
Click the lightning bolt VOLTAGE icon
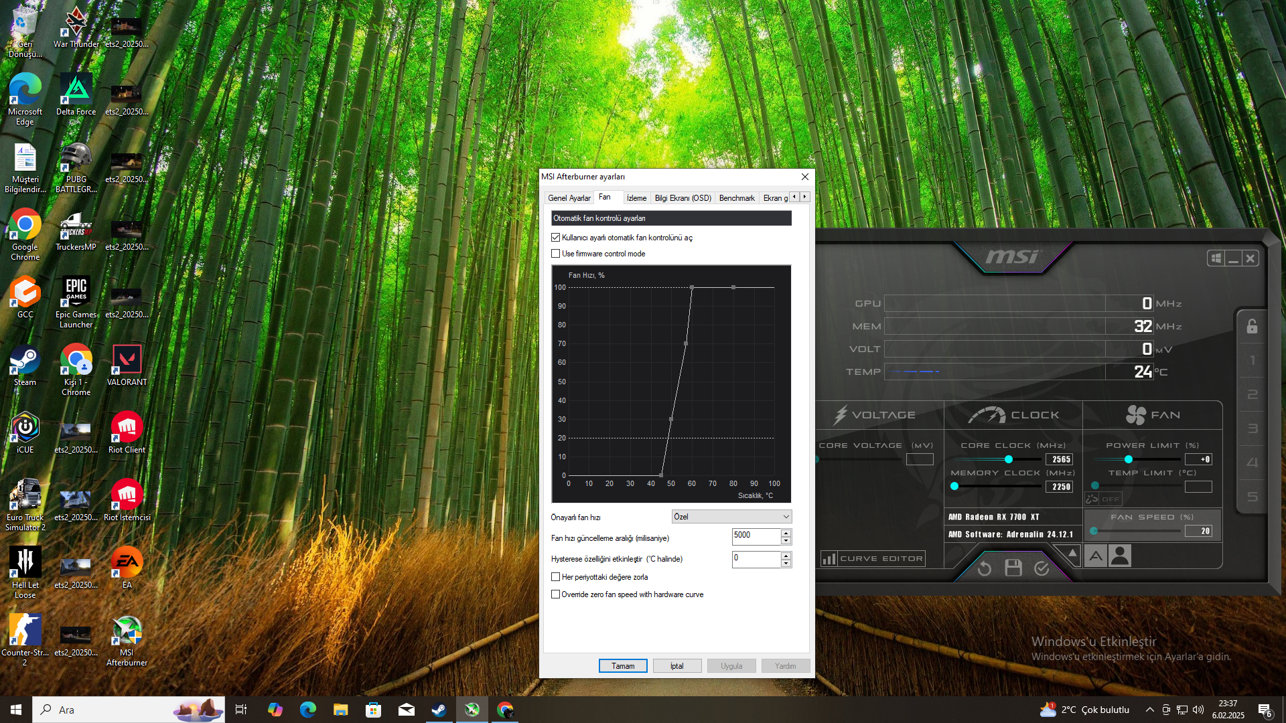tap(840, 415)
